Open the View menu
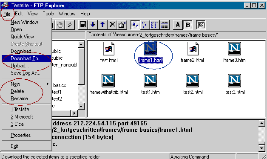Screen dimensions: 267x159 click(x=32, y=14)
